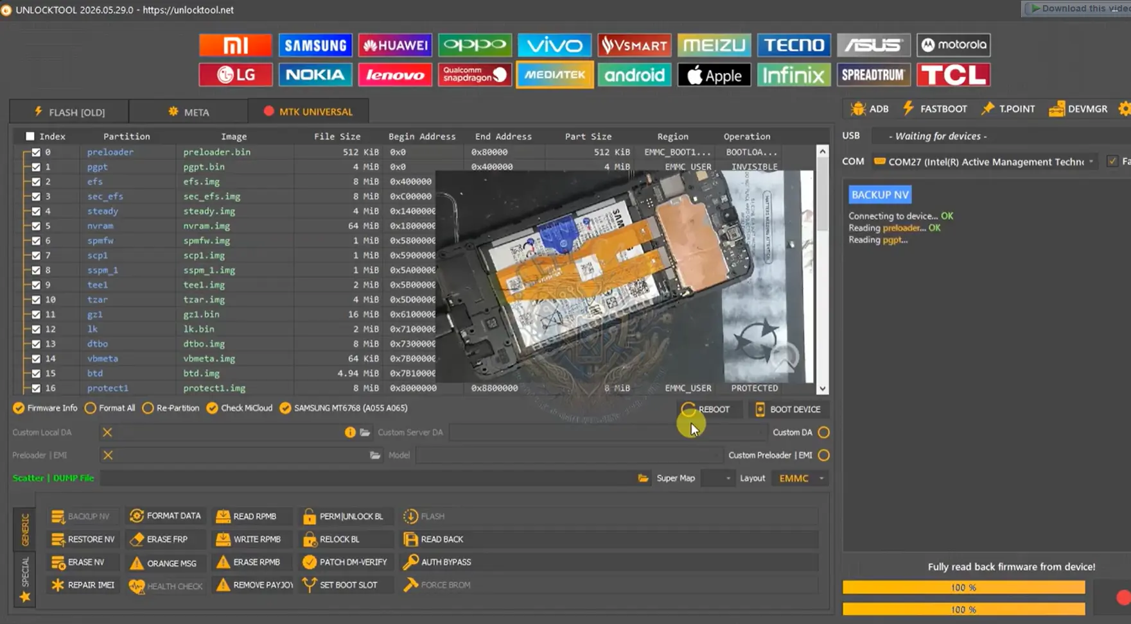Choose the Motorola brand logo

point(953,45)
